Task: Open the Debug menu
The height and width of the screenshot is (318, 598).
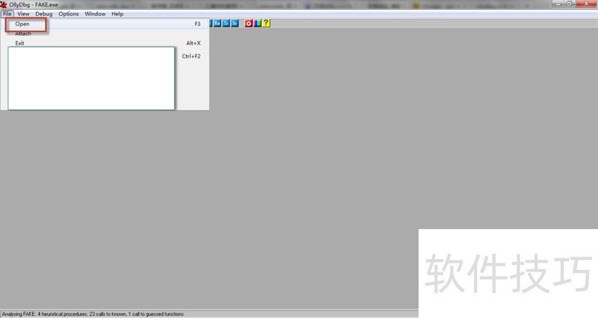Action: click(x=44, y=13)
